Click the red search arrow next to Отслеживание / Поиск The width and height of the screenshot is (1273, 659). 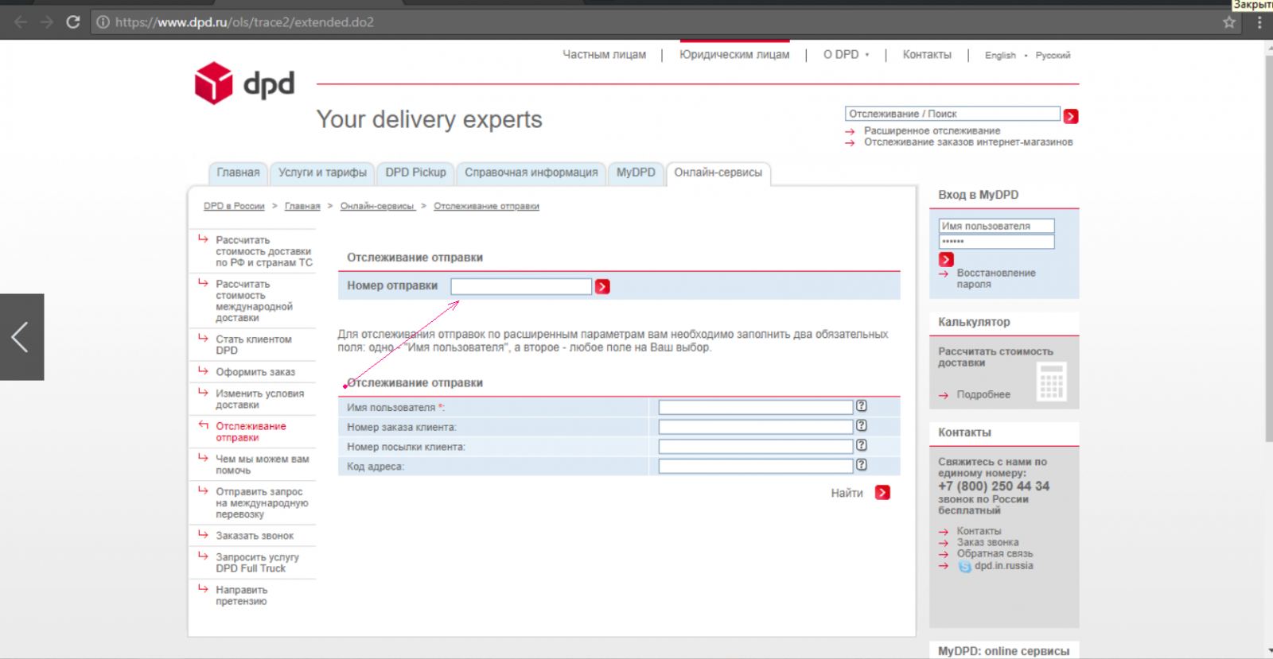(x=1071, y=116)
